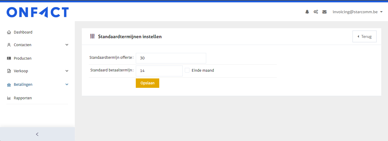Open settings via the gears icon
The image size is (388, 141).
[316, 12]
